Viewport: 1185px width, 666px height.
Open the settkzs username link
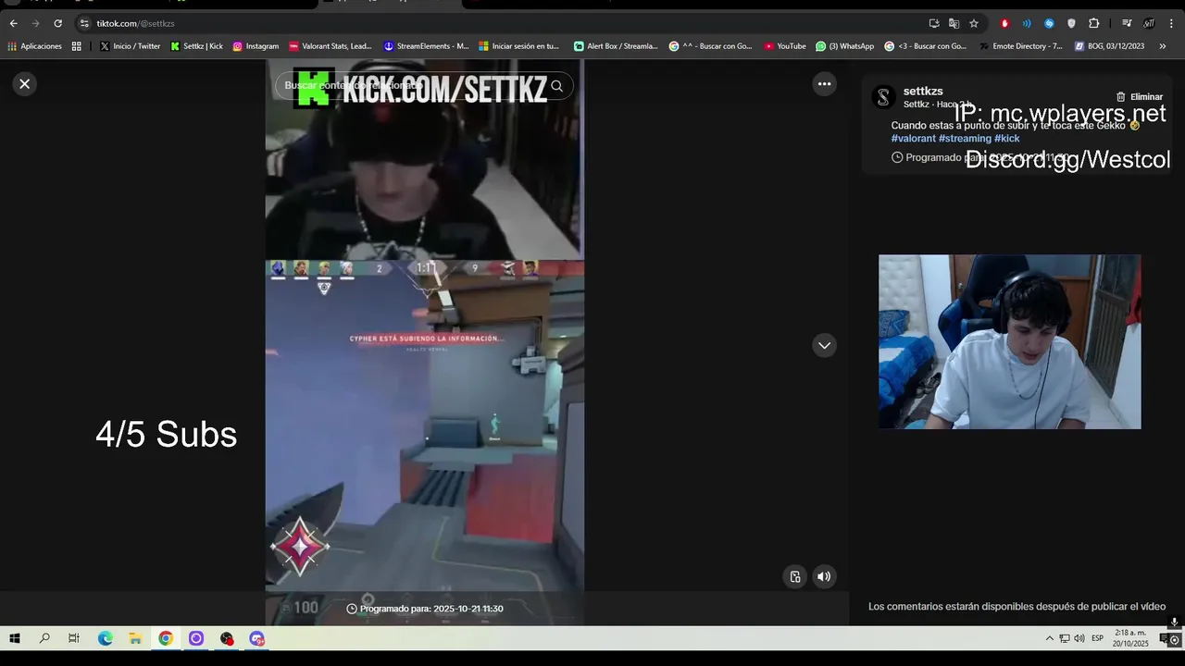(x=923, y=92)
